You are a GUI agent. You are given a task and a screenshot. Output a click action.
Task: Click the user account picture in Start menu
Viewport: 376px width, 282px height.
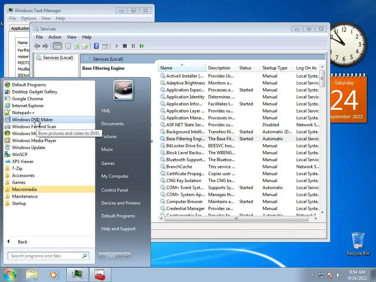click(x=123, y=90)
